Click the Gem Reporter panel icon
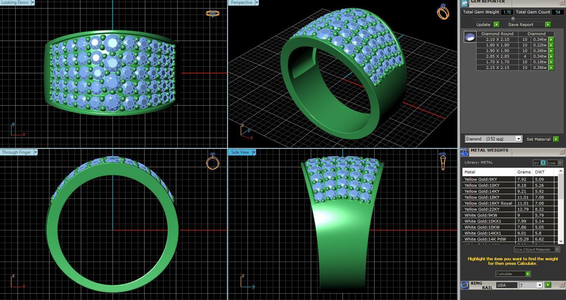 [x=465, y=3]
